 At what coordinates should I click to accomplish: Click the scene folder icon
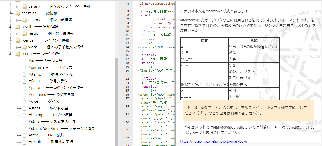pos(18,54)
